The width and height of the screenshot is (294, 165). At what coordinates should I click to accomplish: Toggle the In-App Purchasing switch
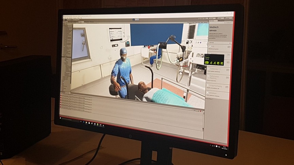[227, 87]
